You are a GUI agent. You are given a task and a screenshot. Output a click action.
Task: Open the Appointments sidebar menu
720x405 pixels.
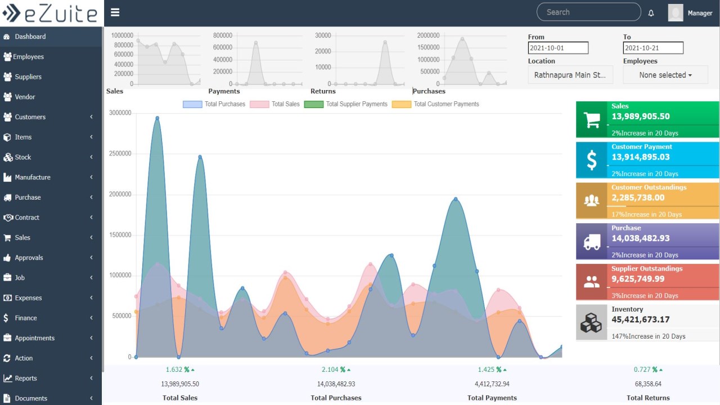51,338
